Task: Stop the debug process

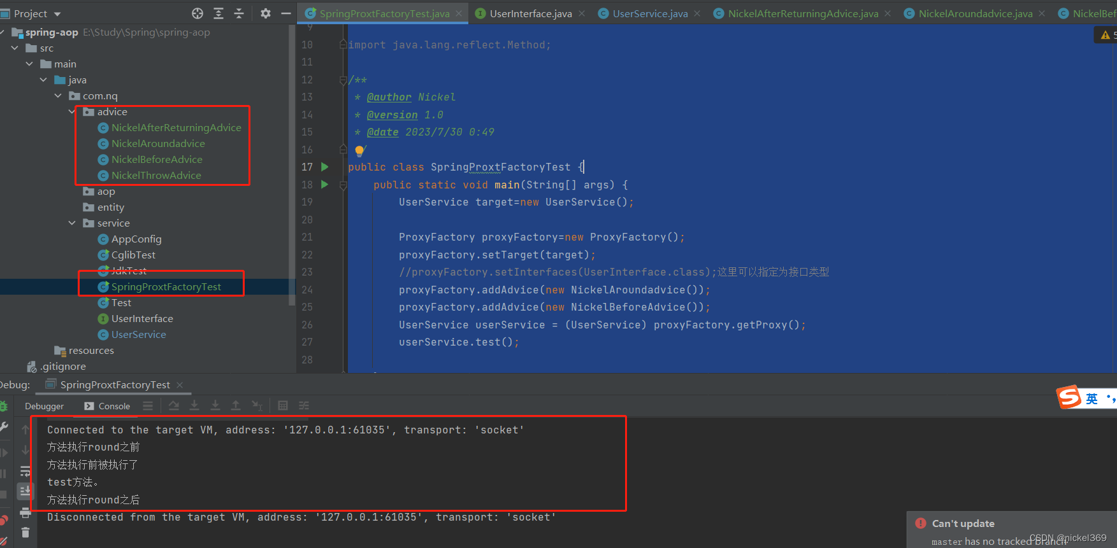Action: pyautogui.click(x=3, y=495)
